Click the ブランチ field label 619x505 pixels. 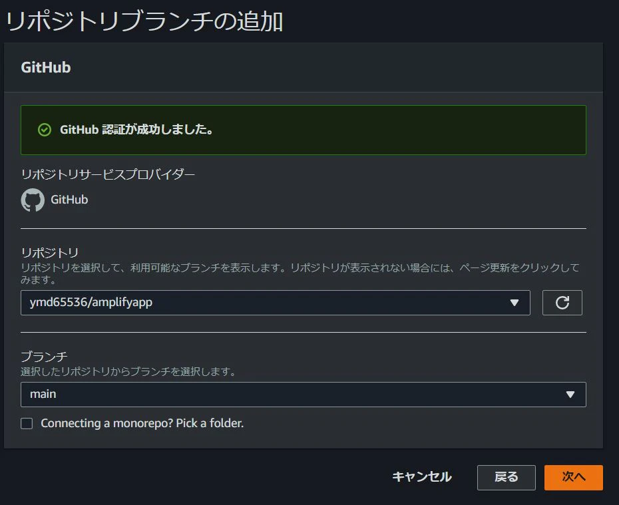(x=44, y=357)
